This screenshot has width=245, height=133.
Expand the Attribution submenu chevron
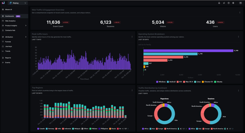26,37
